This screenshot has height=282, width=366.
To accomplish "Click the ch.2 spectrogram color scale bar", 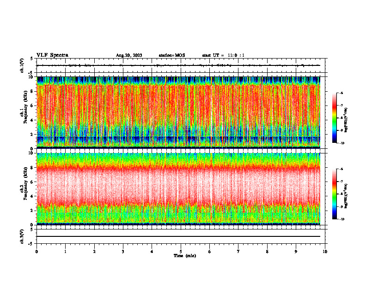I will pyautogui.click(x=335, y=194).
